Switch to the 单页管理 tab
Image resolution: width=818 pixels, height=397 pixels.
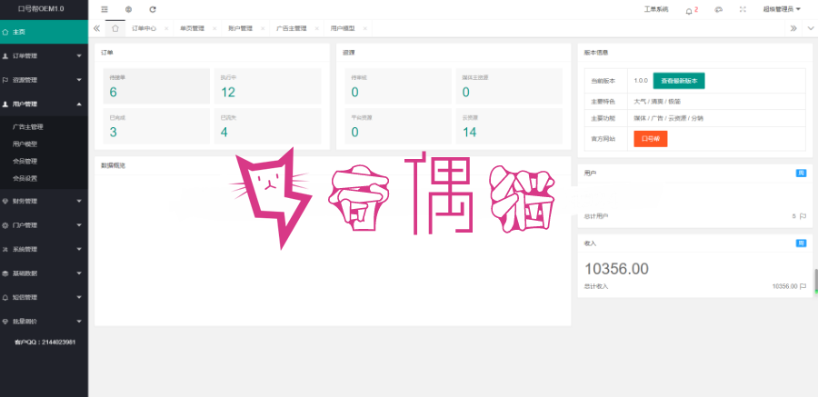coord(192,29)
